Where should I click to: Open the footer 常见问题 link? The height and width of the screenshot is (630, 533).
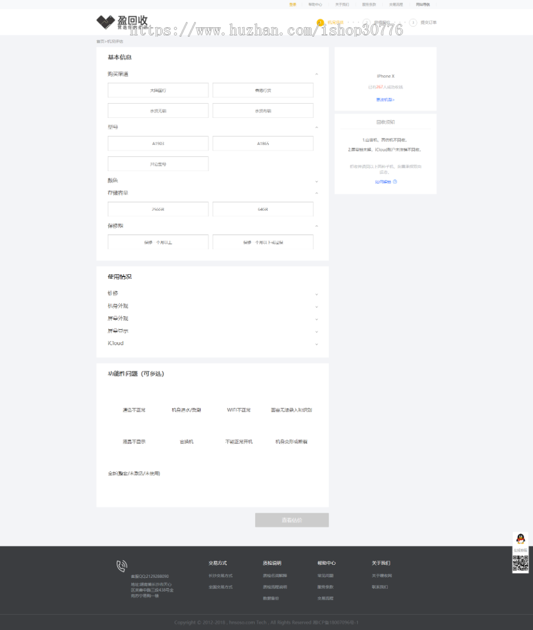[326, 576]
